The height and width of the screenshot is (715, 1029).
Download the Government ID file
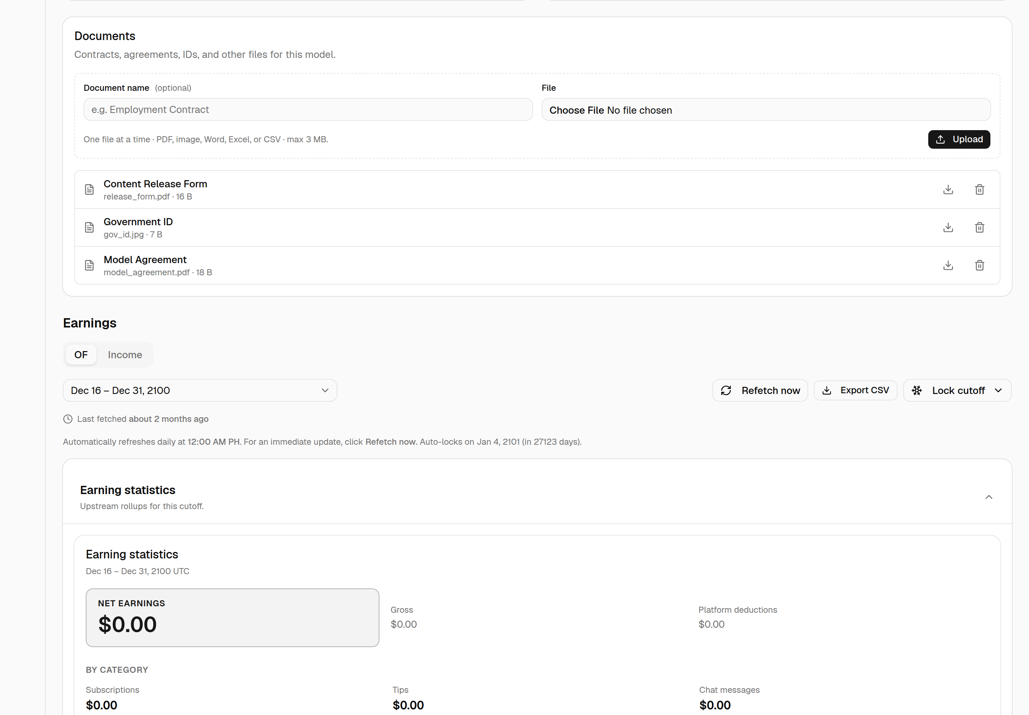[x=948, y=228]
